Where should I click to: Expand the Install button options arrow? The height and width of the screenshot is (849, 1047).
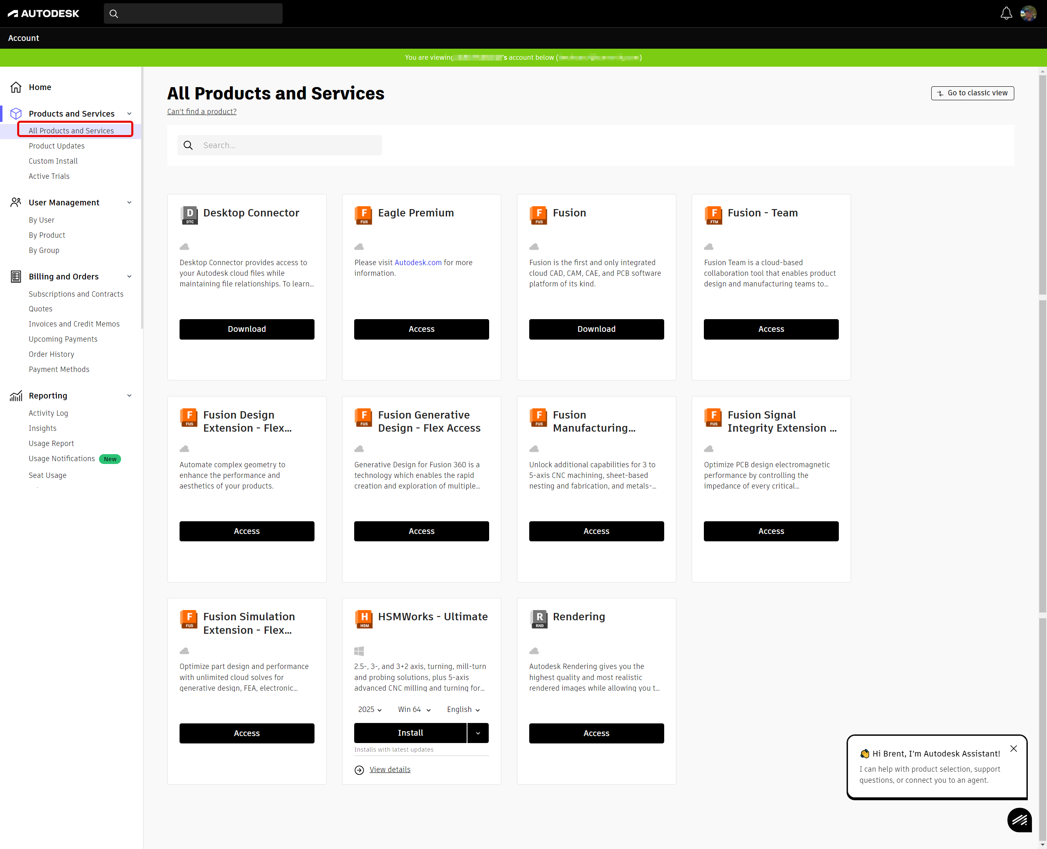click(x=478, y=733)
